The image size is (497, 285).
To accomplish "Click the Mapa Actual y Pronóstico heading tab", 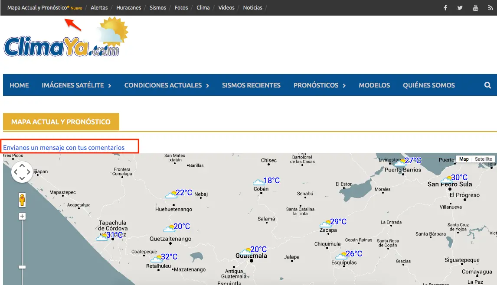I will click(61, 122).
